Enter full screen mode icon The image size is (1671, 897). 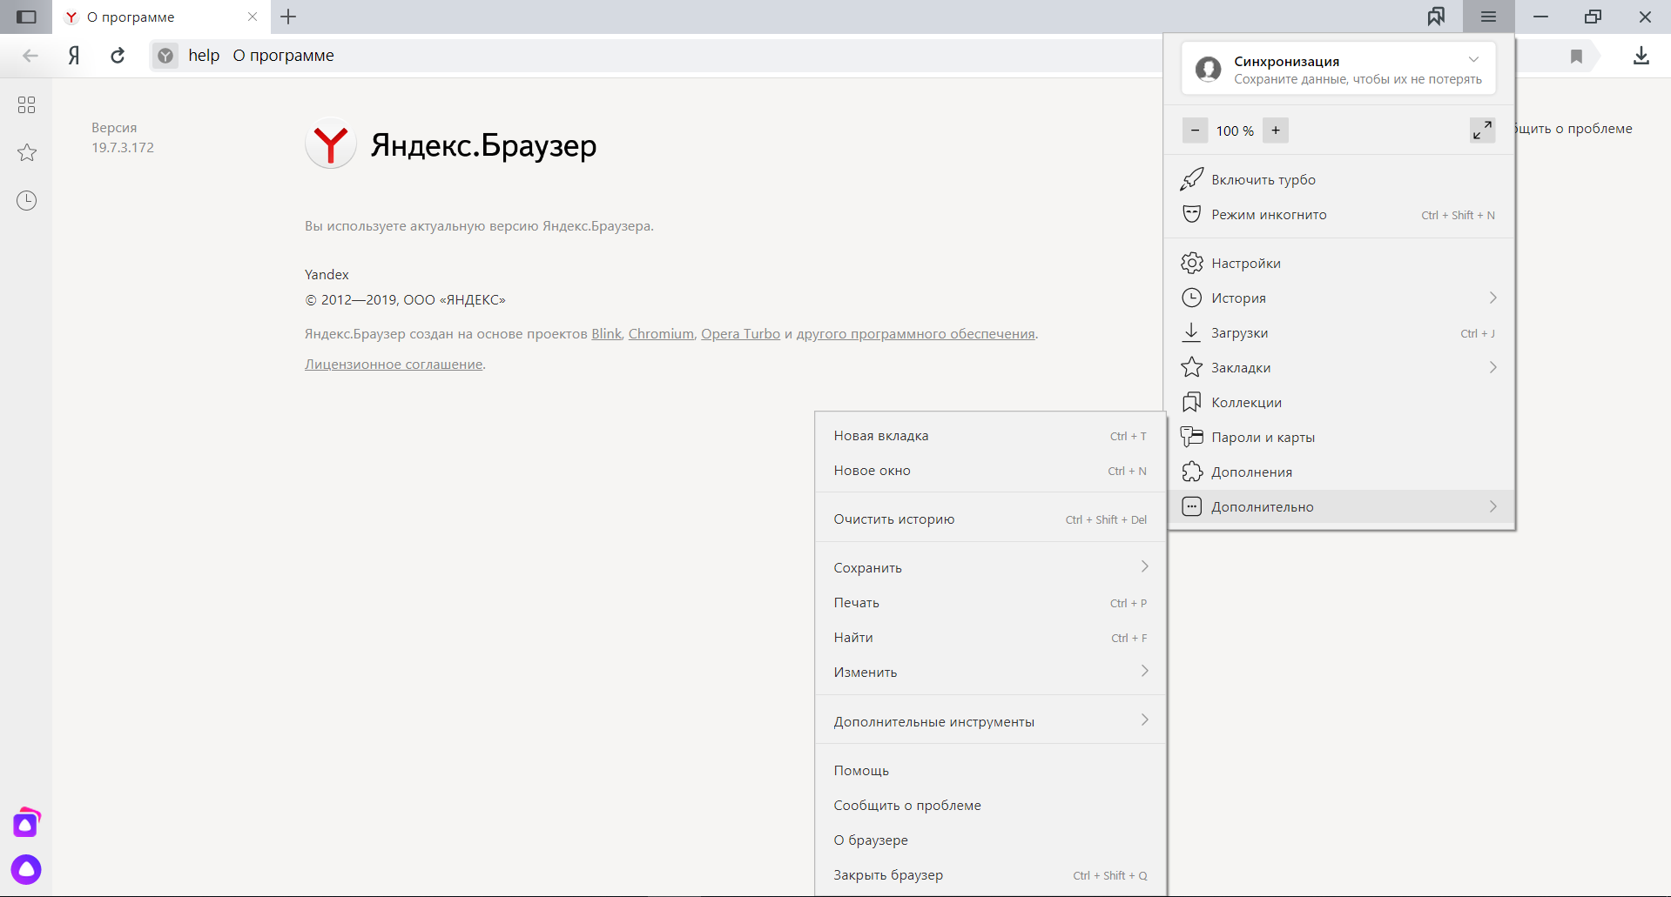[x=1483, y=131]
